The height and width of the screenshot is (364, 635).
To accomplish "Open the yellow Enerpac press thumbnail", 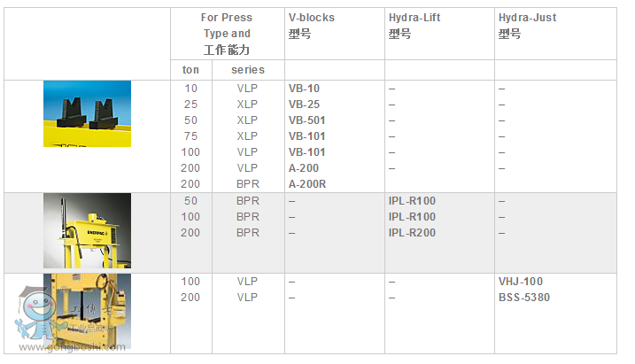I will click(x=87, y=230).
